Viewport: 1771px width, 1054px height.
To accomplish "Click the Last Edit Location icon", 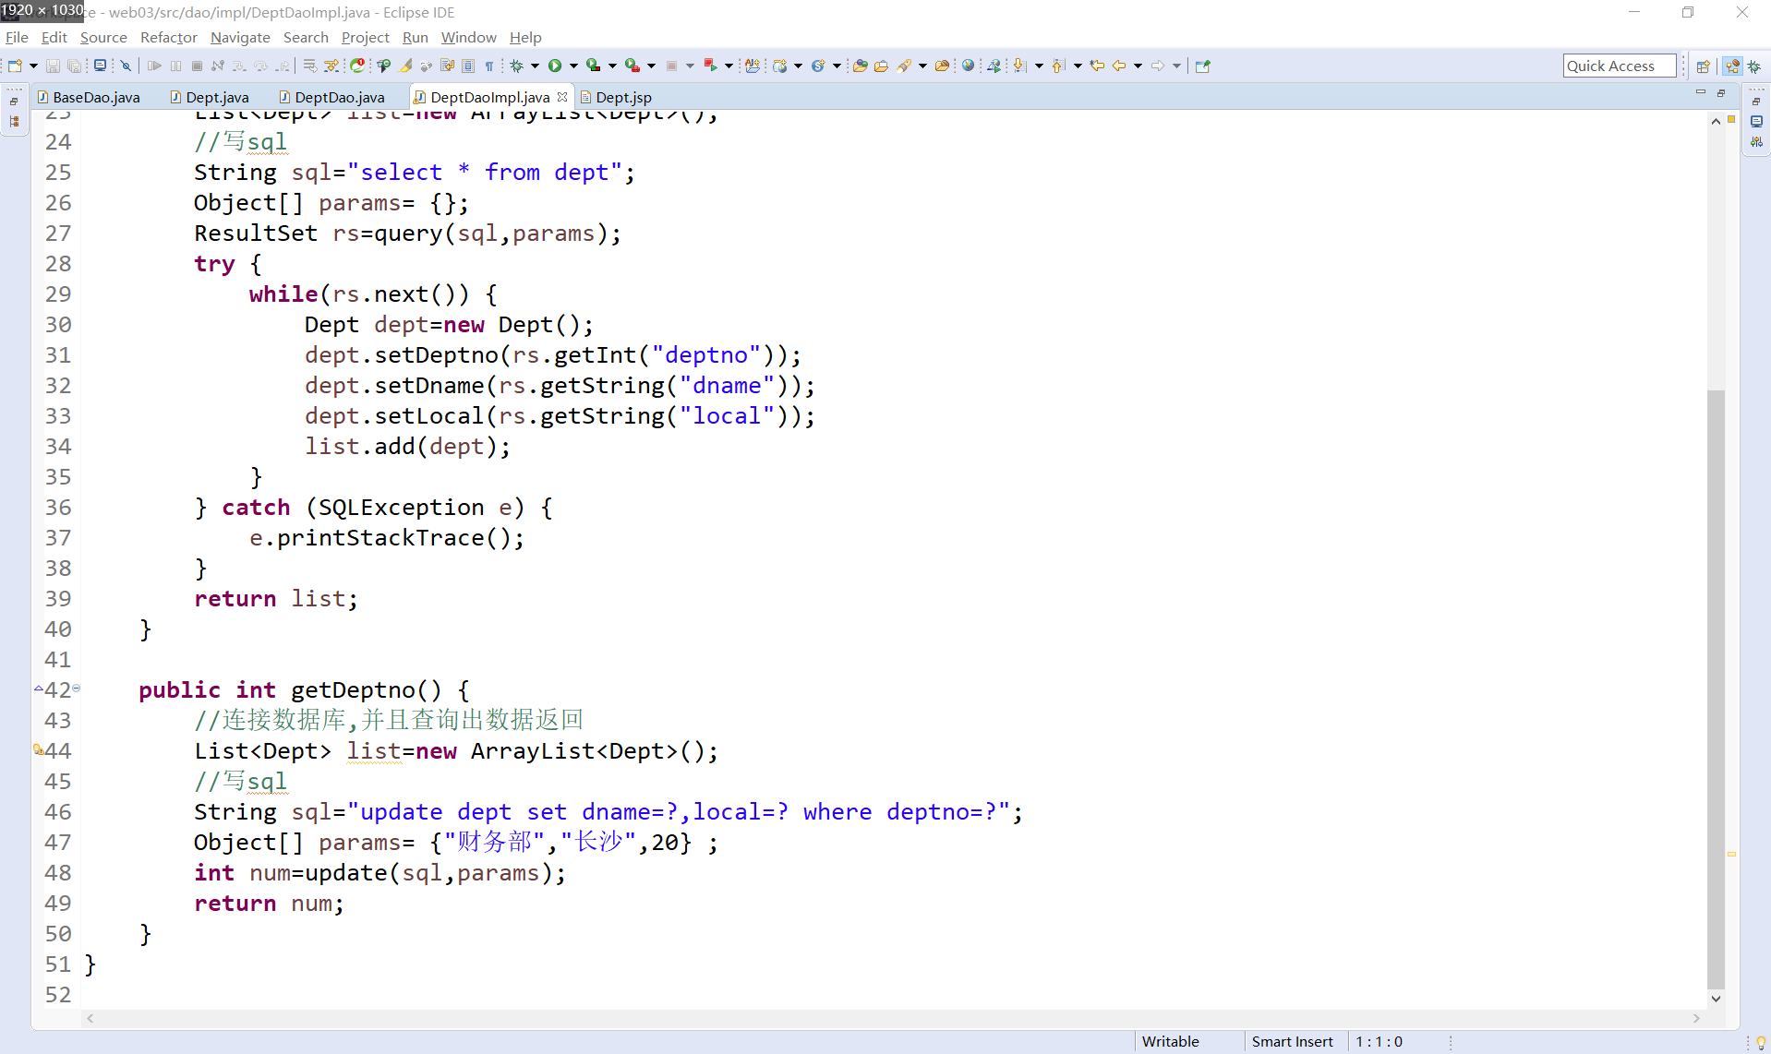I will tap(1097, 66).
